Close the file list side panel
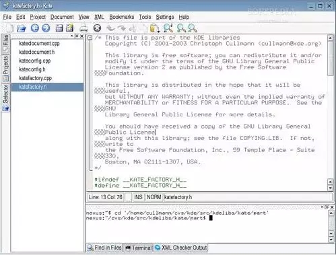Image resolution: width=336 pixels, height=255 pixels. pos(81,36)
